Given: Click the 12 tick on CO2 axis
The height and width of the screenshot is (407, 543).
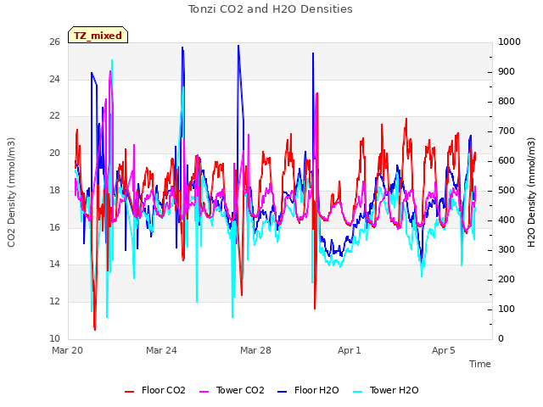Looking at the screenshot, I should [54, 302].
